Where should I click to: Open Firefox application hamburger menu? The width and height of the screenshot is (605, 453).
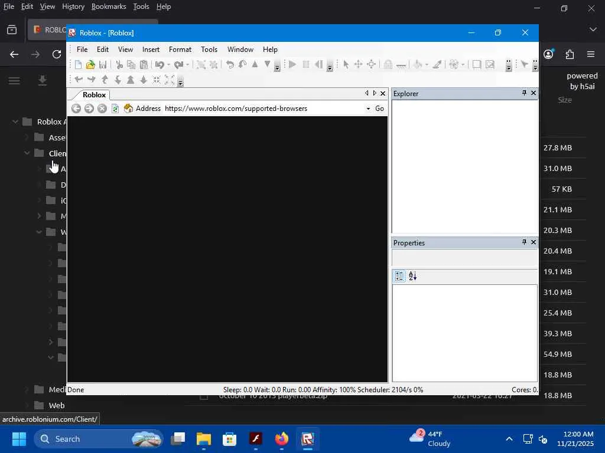coord(591,54)
